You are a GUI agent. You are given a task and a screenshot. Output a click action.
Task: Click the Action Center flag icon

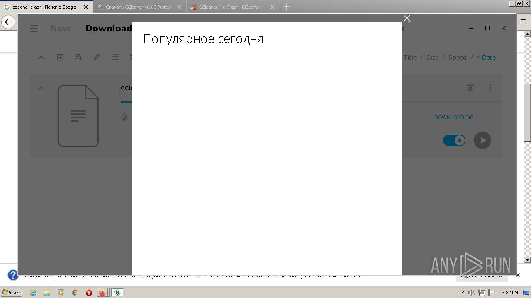coord(491,293)
